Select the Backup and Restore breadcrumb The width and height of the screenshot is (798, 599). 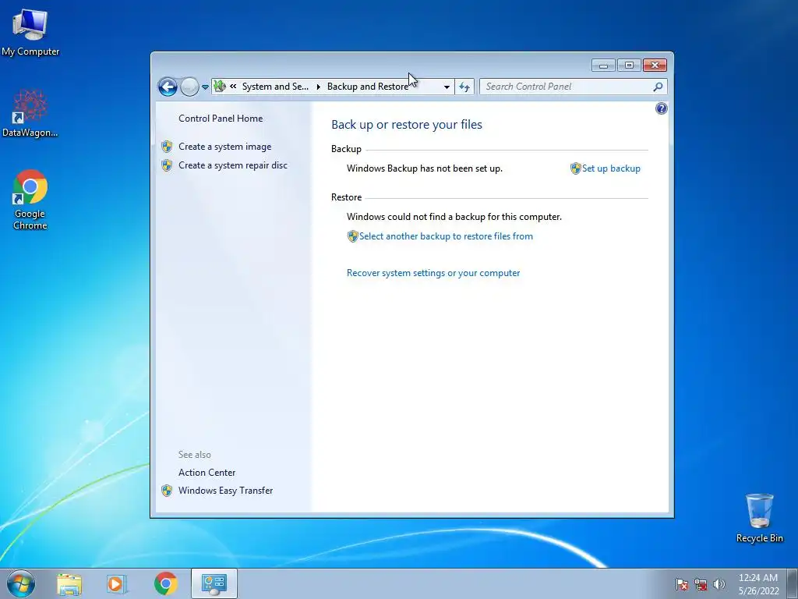368,86
